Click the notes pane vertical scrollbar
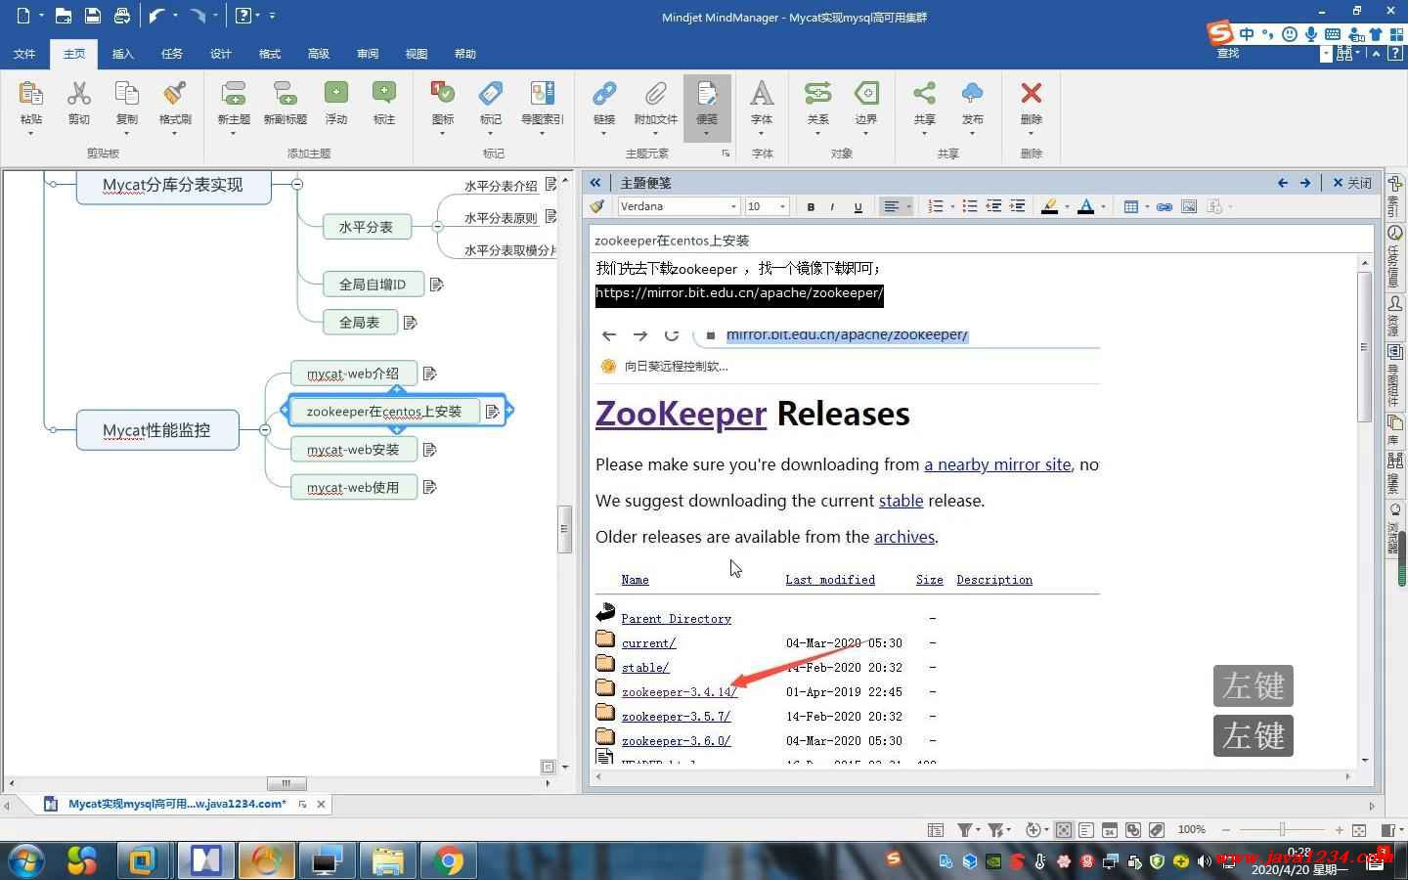This screenshot has width=1408, height=880. (1365, 347)
